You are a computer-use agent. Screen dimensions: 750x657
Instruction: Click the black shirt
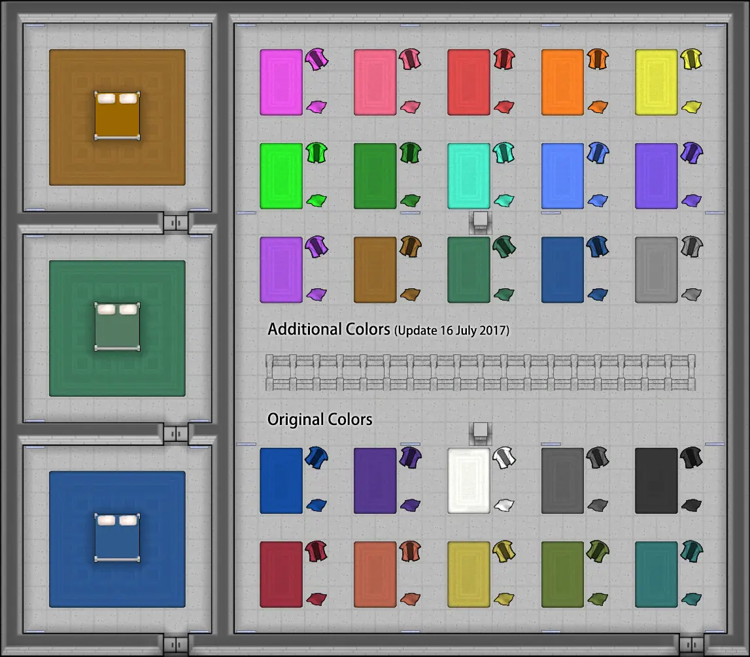click(x=691, y=458)
